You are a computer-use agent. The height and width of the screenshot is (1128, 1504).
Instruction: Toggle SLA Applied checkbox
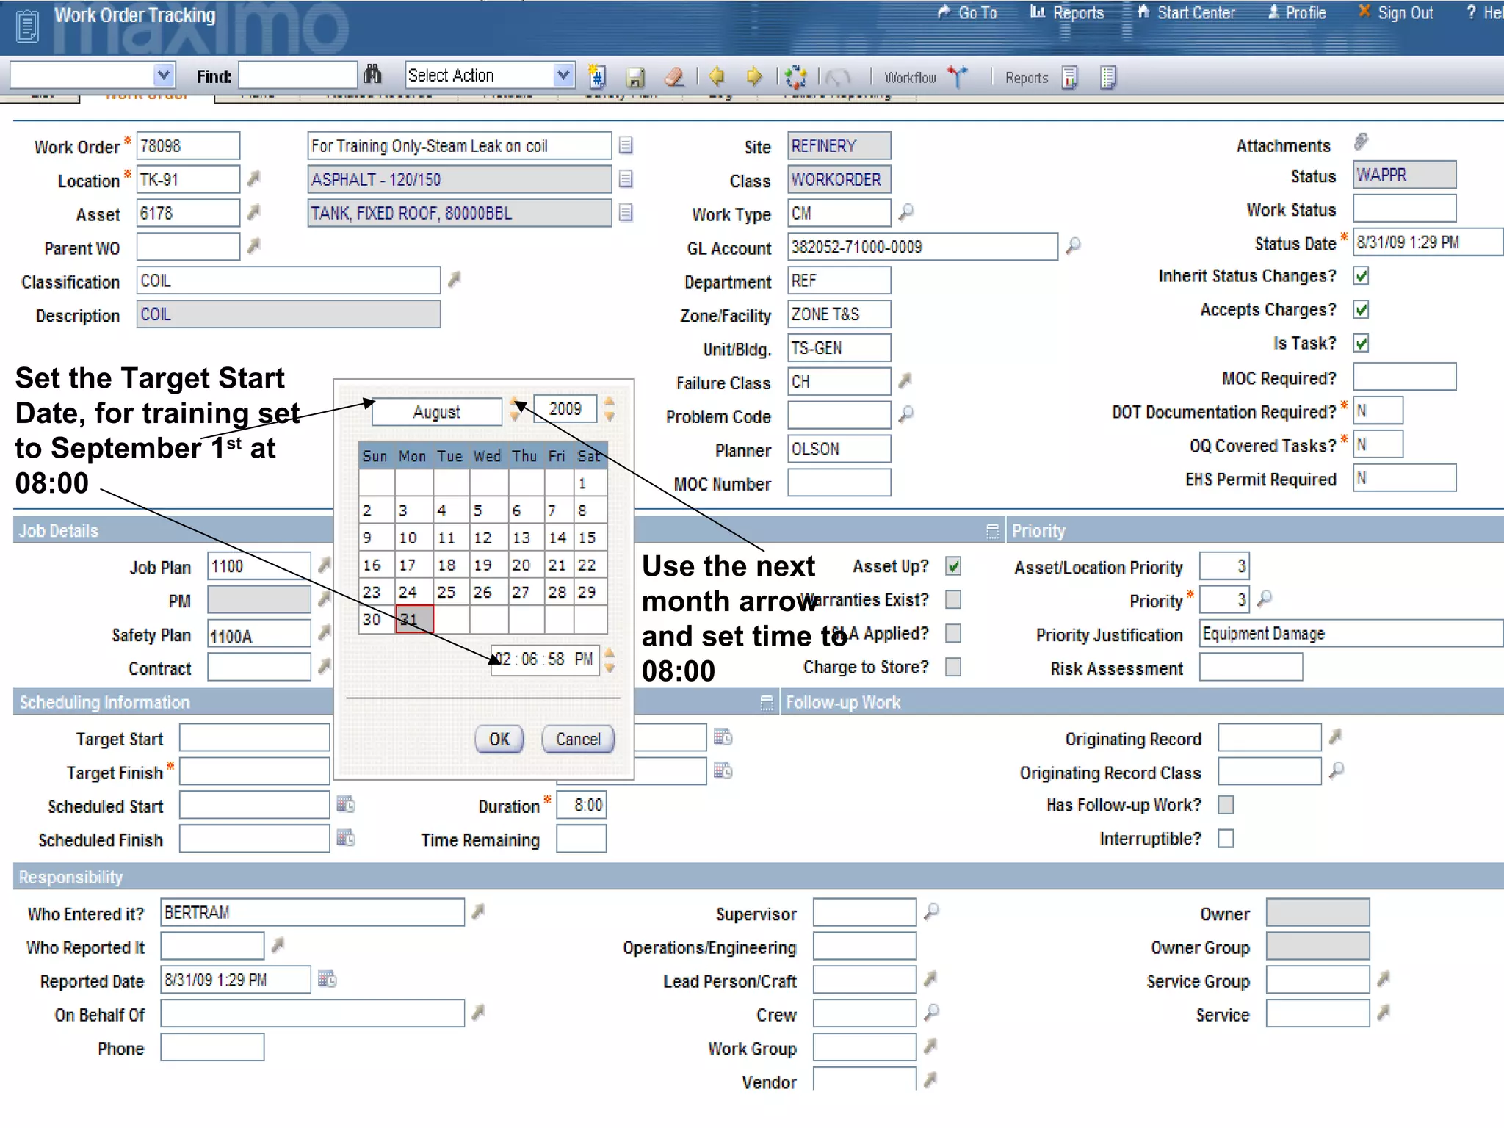(x=953, y=634)
